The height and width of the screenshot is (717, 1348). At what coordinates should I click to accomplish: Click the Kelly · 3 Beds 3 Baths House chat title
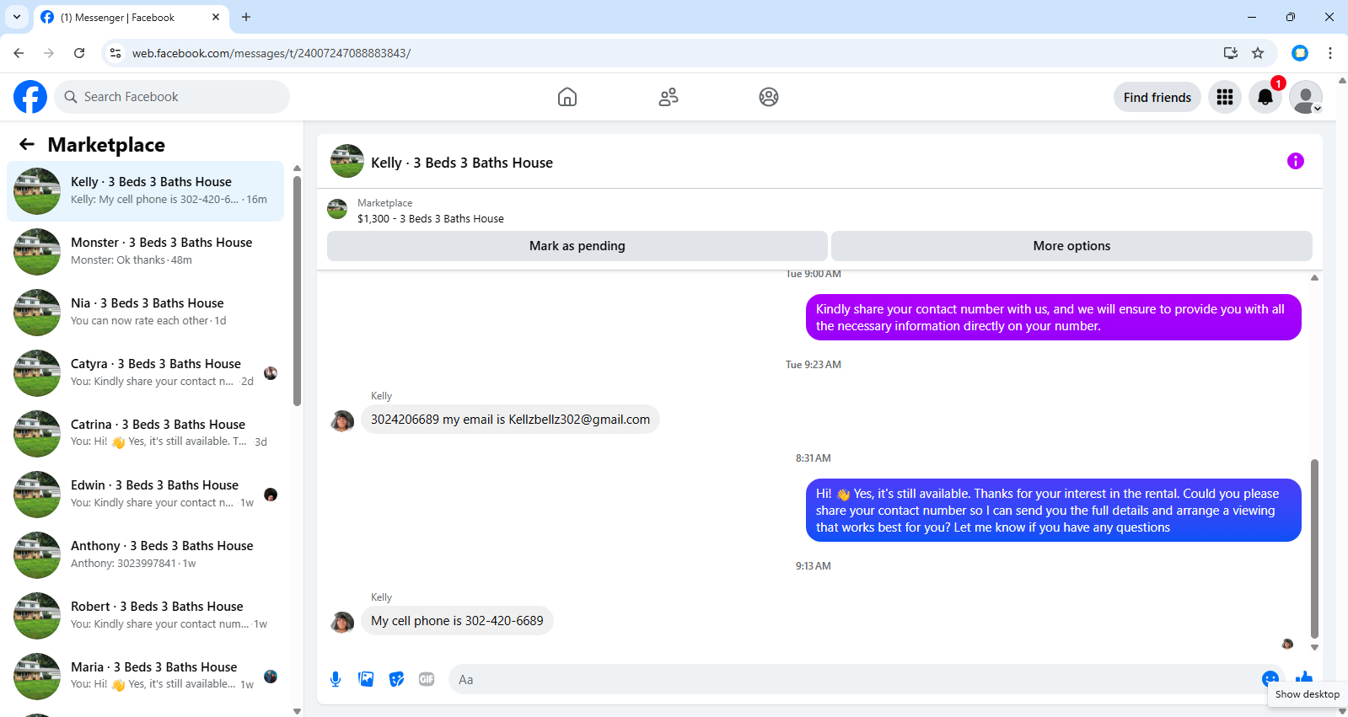[462, 163]
